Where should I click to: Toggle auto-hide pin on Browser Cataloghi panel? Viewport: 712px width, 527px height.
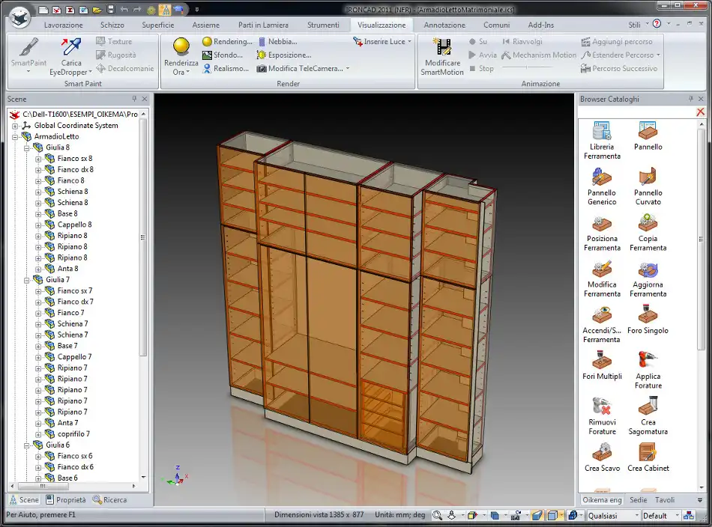691,99
